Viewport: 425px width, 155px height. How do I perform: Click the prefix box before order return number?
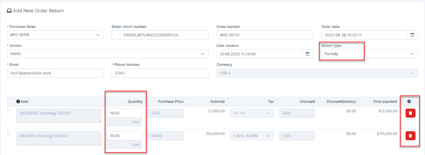pos(116,35)
